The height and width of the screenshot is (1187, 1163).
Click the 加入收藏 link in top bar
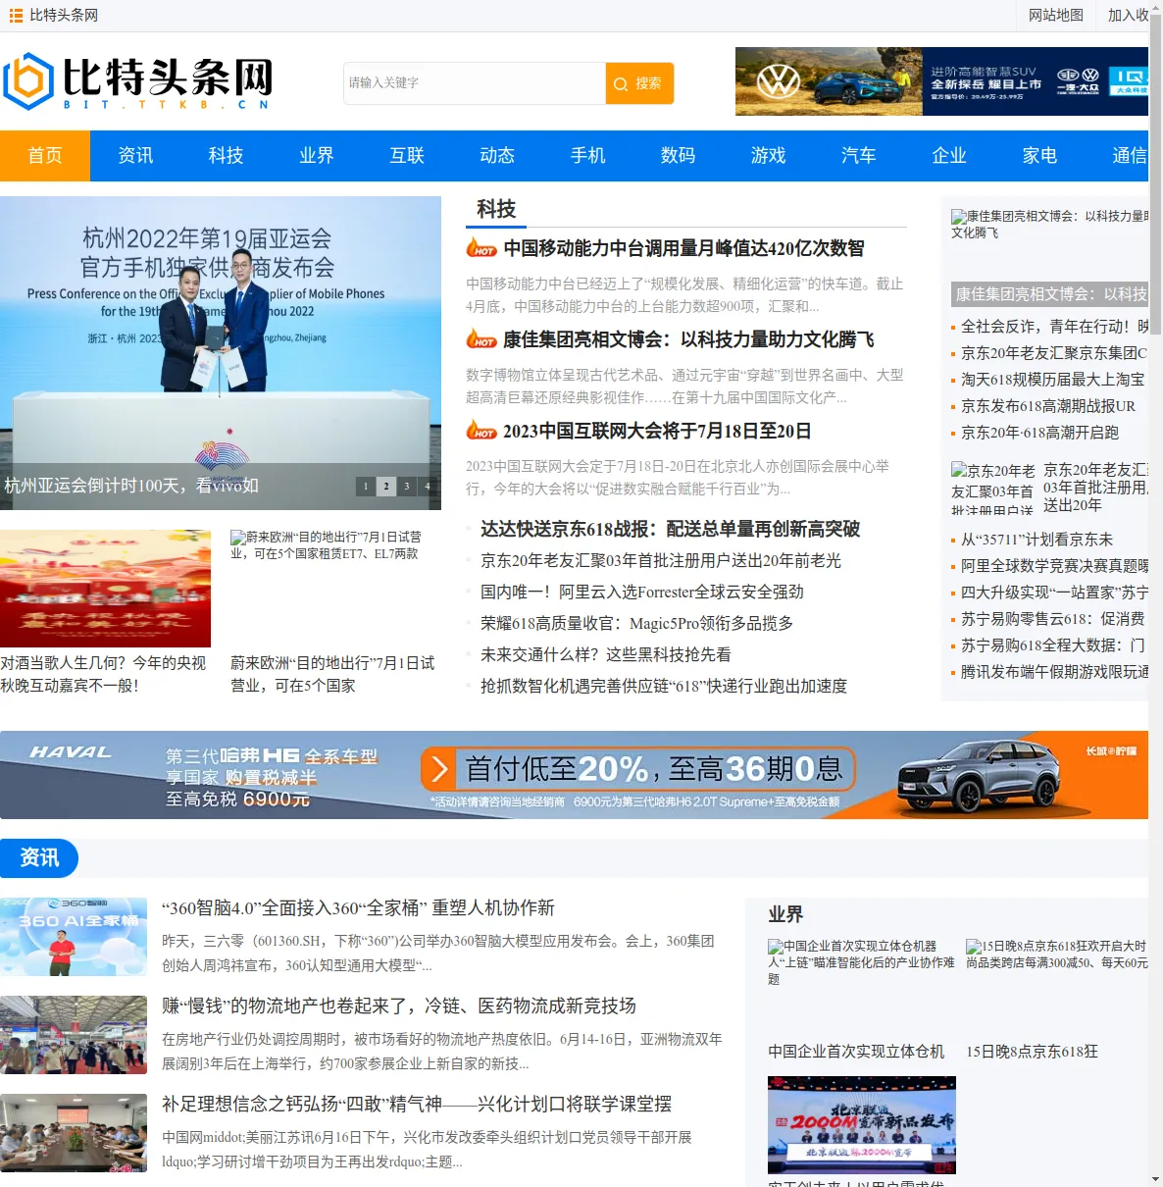tap(1129, 16)
